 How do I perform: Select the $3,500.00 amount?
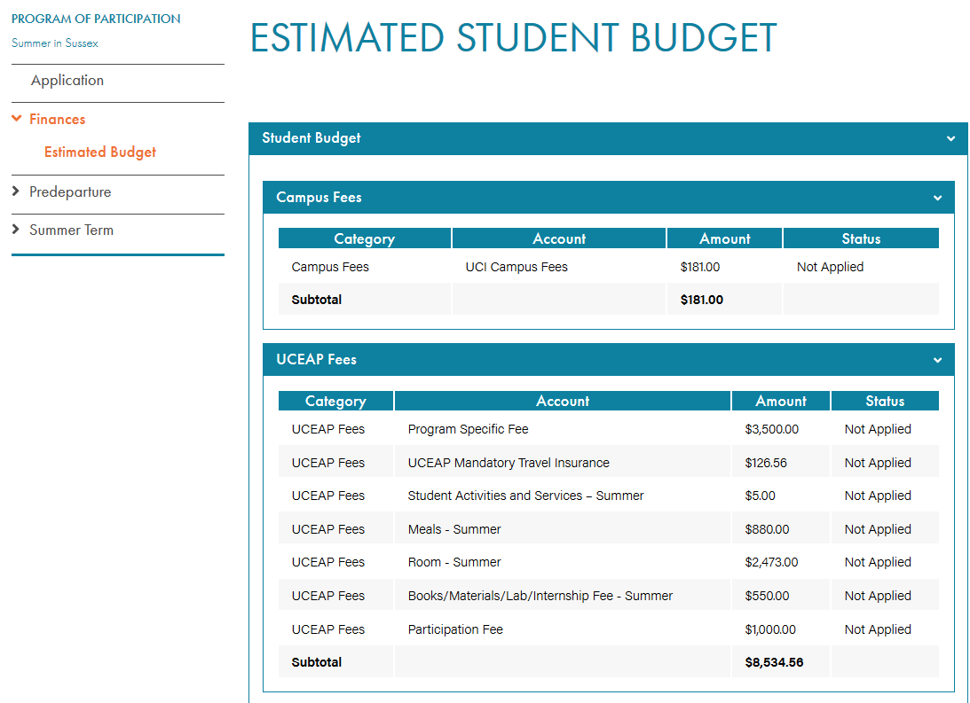[771, 429]
